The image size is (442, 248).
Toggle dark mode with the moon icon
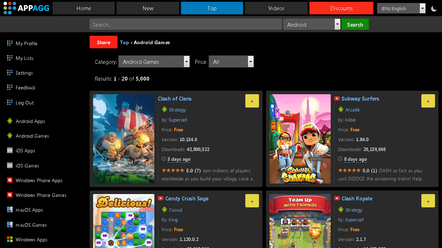point(434,8)
